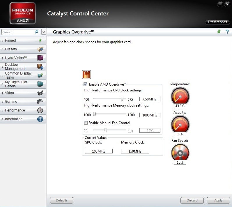Click the Overdrive lock icon above settings

click(86, 75)
